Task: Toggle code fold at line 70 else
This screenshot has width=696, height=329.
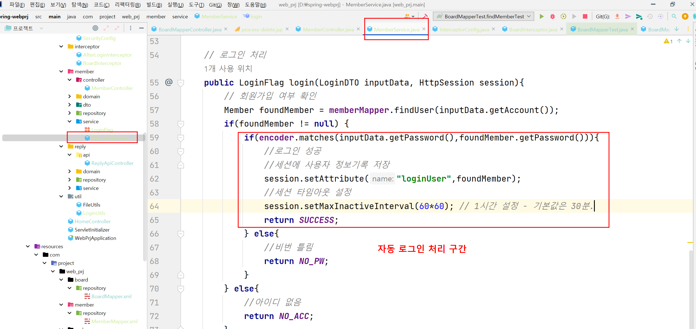Action: 181,289
